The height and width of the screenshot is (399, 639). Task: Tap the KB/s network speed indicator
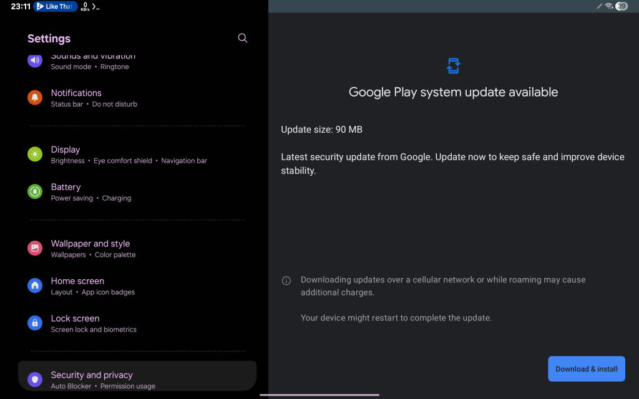coord(85,6)
